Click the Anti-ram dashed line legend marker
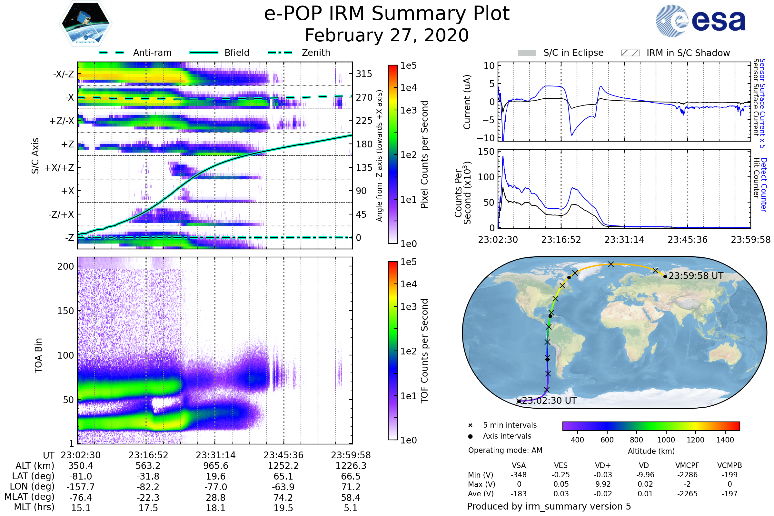 point(112,53)
